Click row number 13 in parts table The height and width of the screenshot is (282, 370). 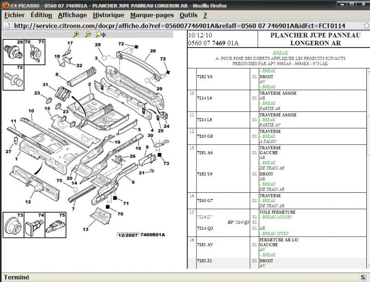coord(191,148)
